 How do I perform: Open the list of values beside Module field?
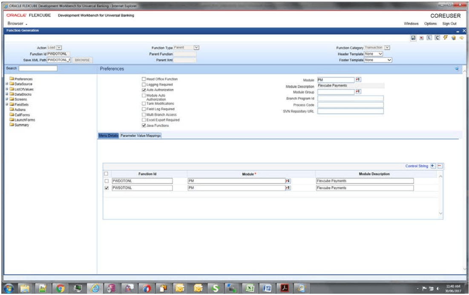358,80
